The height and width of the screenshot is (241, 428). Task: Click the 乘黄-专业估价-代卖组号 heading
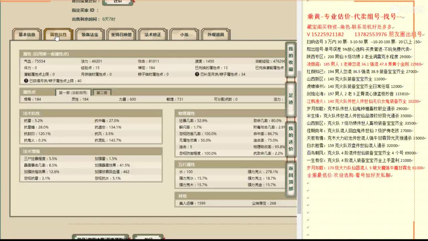(x=355, y=16)
